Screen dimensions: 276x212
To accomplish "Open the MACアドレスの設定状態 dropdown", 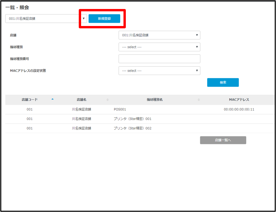I will coord(159,70).
